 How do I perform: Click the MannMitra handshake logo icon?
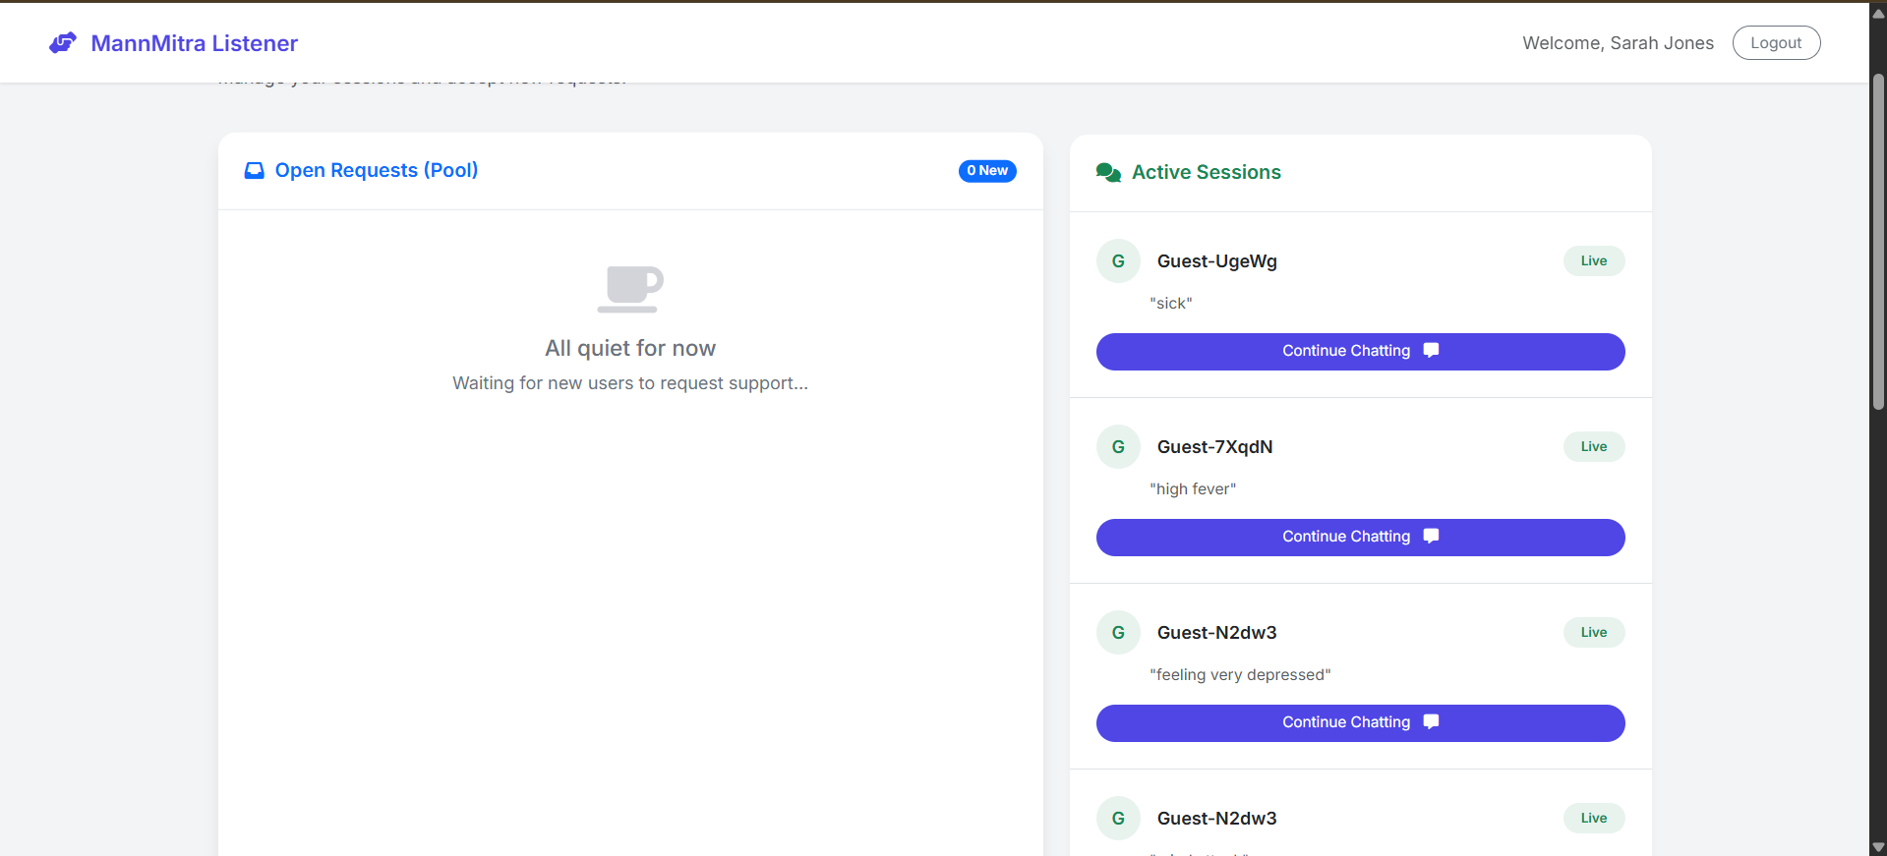[x=63, y=43]
